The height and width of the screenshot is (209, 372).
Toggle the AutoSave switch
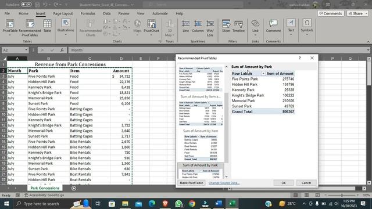pyautogui.click(x=26, y=4)
